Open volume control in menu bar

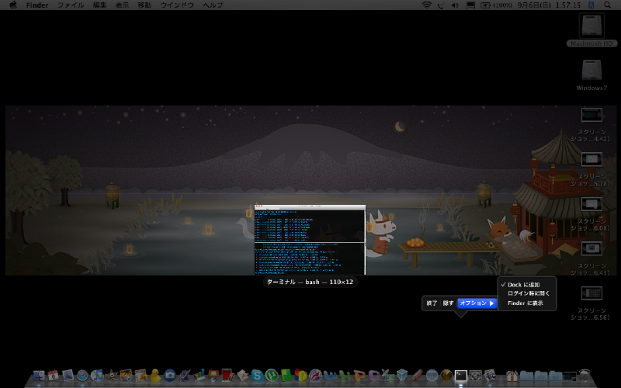click(455, 5)
